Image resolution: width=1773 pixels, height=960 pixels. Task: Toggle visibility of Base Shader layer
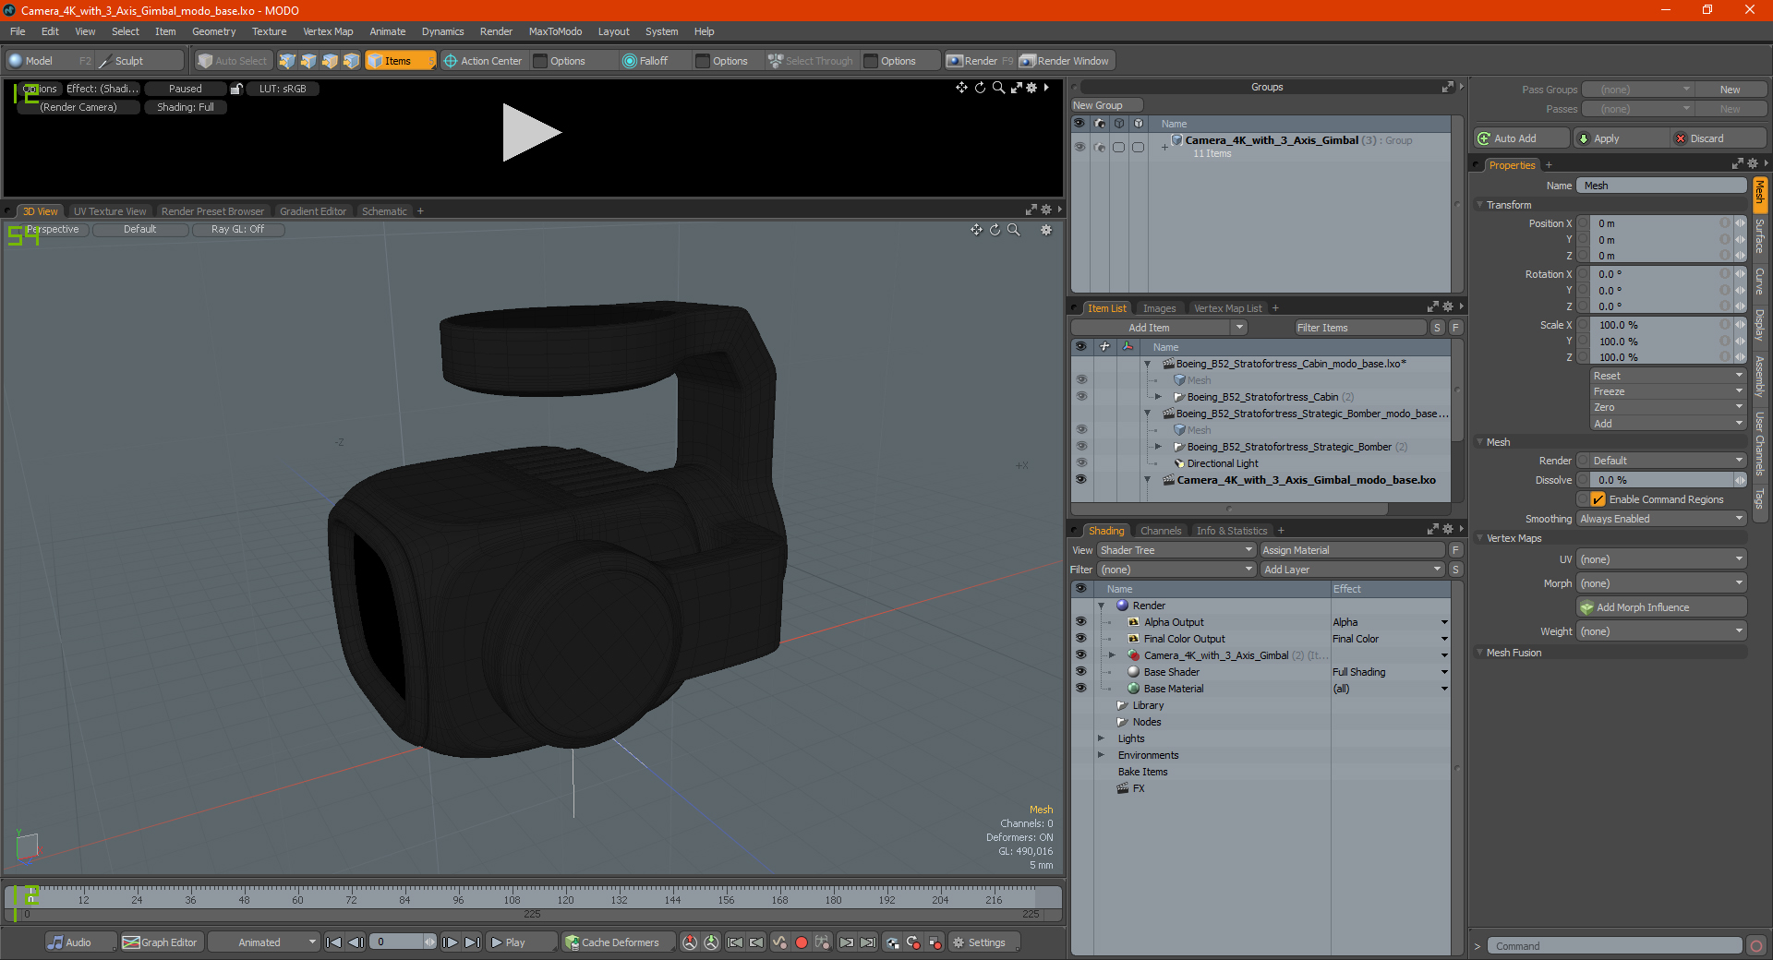1080,671
